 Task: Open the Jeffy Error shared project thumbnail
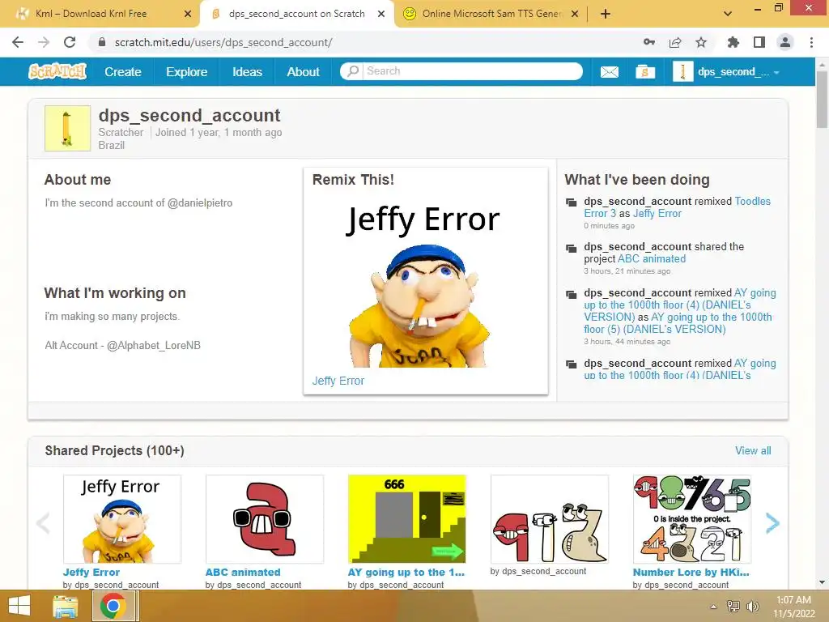(x=122, y=519)
